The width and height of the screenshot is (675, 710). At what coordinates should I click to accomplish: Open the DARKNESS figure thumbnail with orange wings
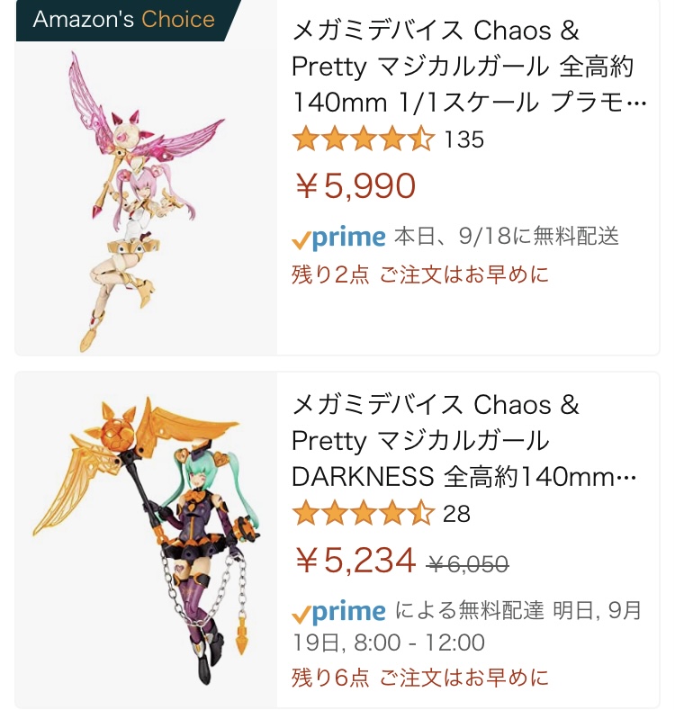click(x=147, y=537)
